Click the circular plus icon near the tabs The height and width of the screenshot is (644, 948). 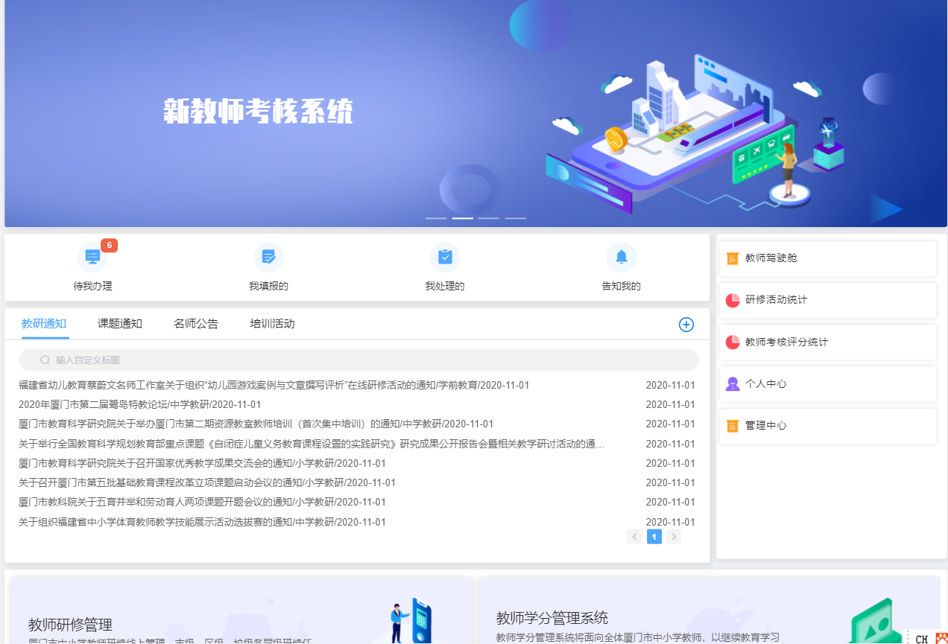pos(686,324)
